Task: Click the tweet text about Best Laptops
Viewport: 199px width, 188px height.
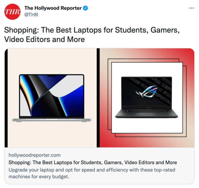Action: click(x=92, y=35)
